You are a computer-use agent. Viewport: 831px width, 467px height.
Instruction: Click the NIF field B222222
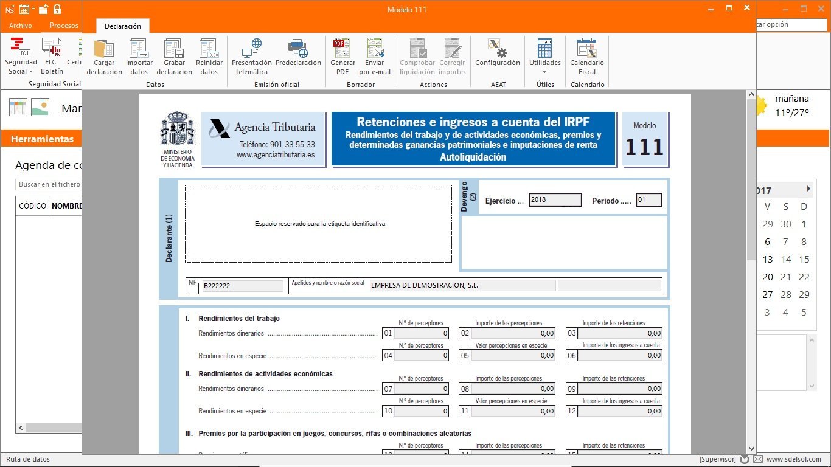[x=242, y=286]
